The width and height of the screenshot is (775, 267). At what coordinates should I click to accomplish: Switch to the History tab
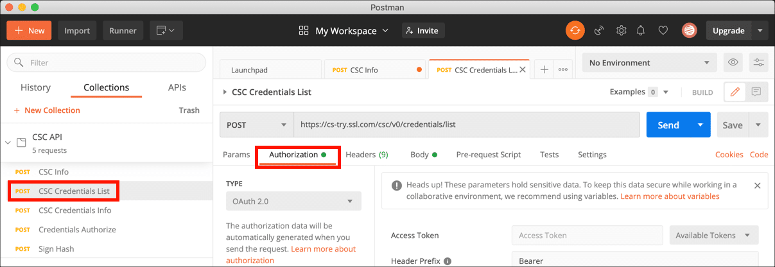coord(35,88)
